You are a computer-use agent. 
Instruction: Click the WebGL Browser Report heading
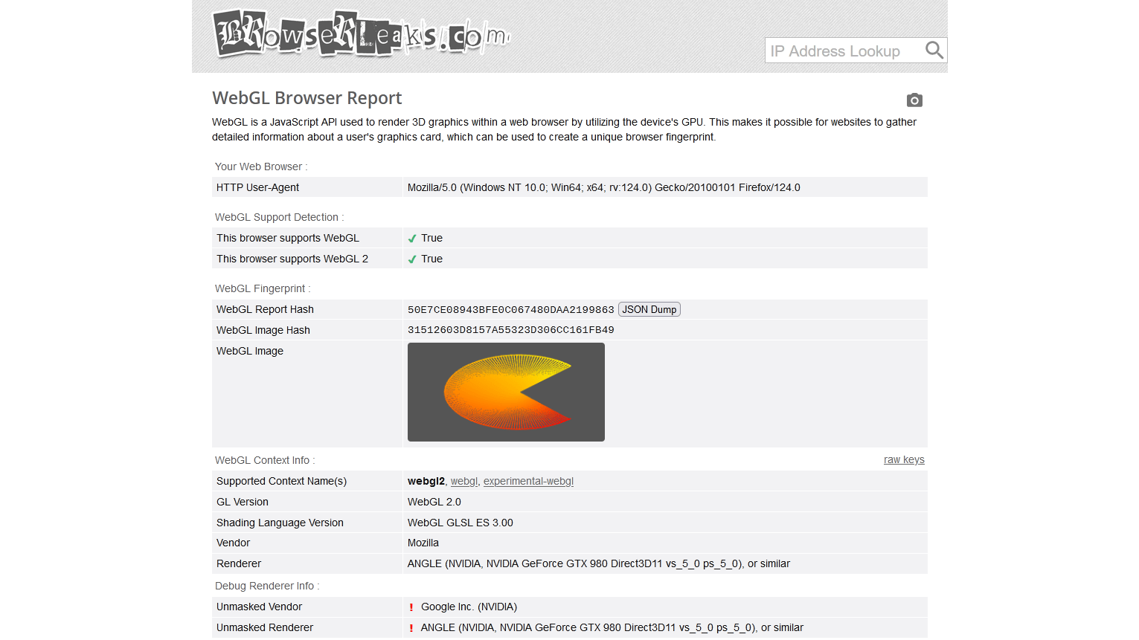tap(307, 98)
